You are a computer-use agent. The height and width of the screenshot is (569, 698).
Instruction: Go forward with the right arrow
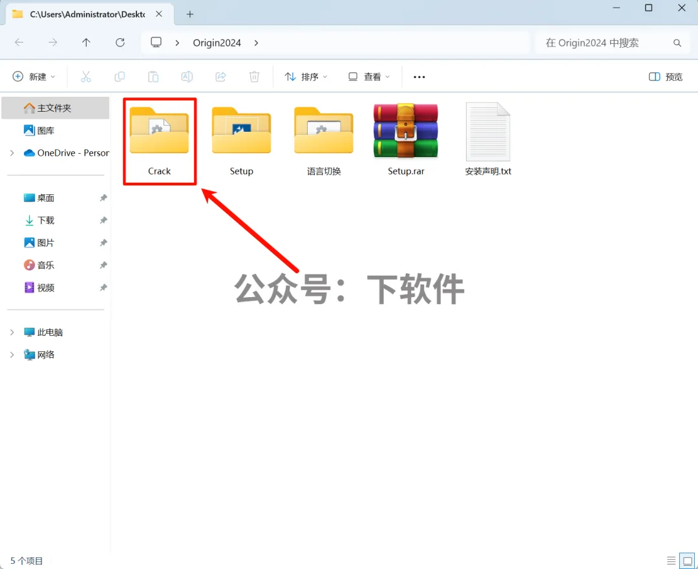coord(52,43)
